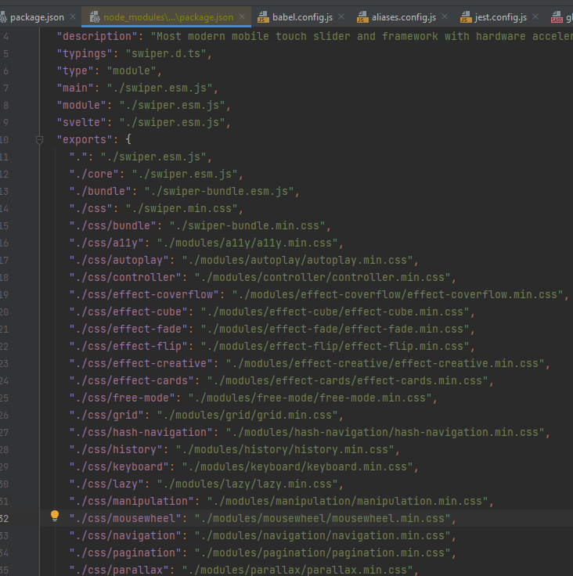Click the "./css/controller" key
This screenshot has width=573, height=576.
[125, 277]
